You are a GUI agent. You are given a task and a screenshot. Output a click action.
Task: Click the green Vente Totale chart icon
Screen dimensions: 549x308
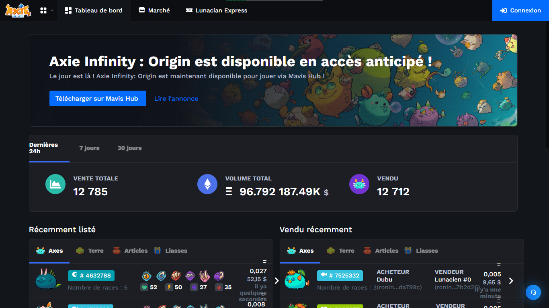[x=55, y=184]
